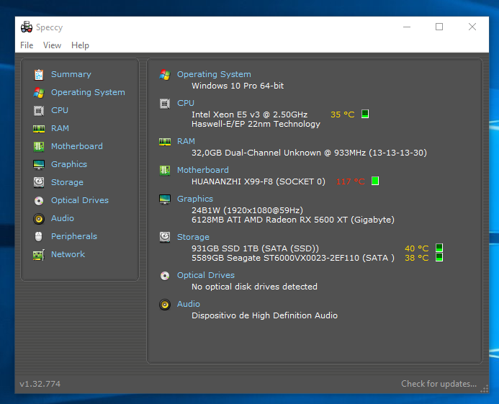Click the Storage heading link in main panel
This screenshot has height=404, width=499.
click(193, 237)
